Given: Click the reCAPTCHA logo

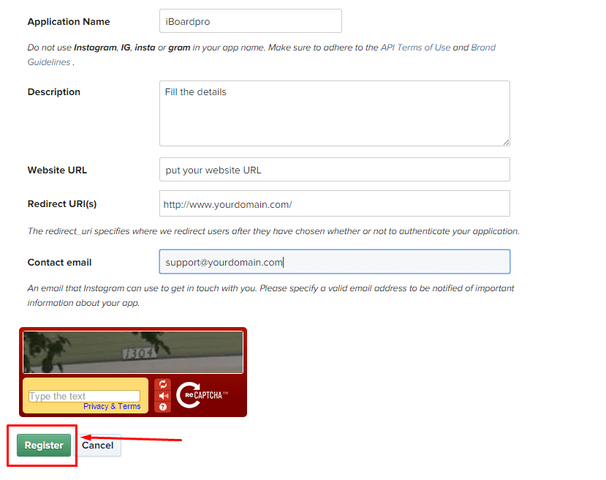Looking at the screenshot, I should click(202, 395).
